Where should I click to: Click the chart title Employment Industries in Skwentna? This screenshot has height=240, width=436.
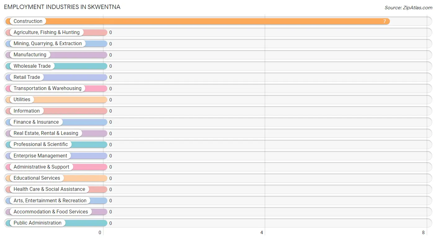coord(62,7)
